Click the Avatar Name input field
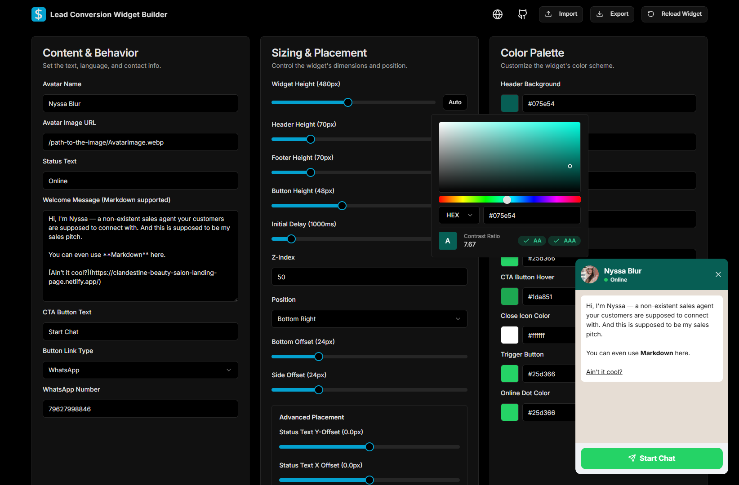This screenshot has width=739, height=485. point(140,104)
